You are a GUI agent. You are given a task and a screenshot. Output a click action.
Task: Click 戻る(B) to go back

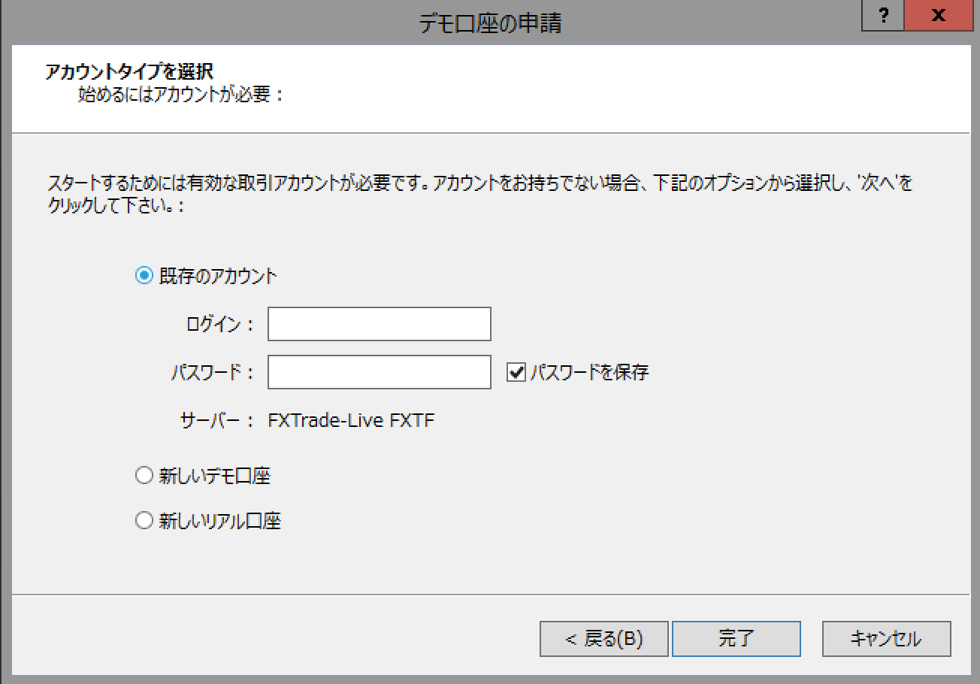tap(603, 638)
